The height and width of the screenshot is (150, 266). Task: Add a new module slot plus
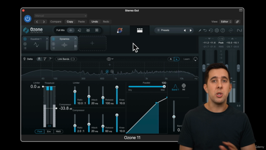pos(92,43)
